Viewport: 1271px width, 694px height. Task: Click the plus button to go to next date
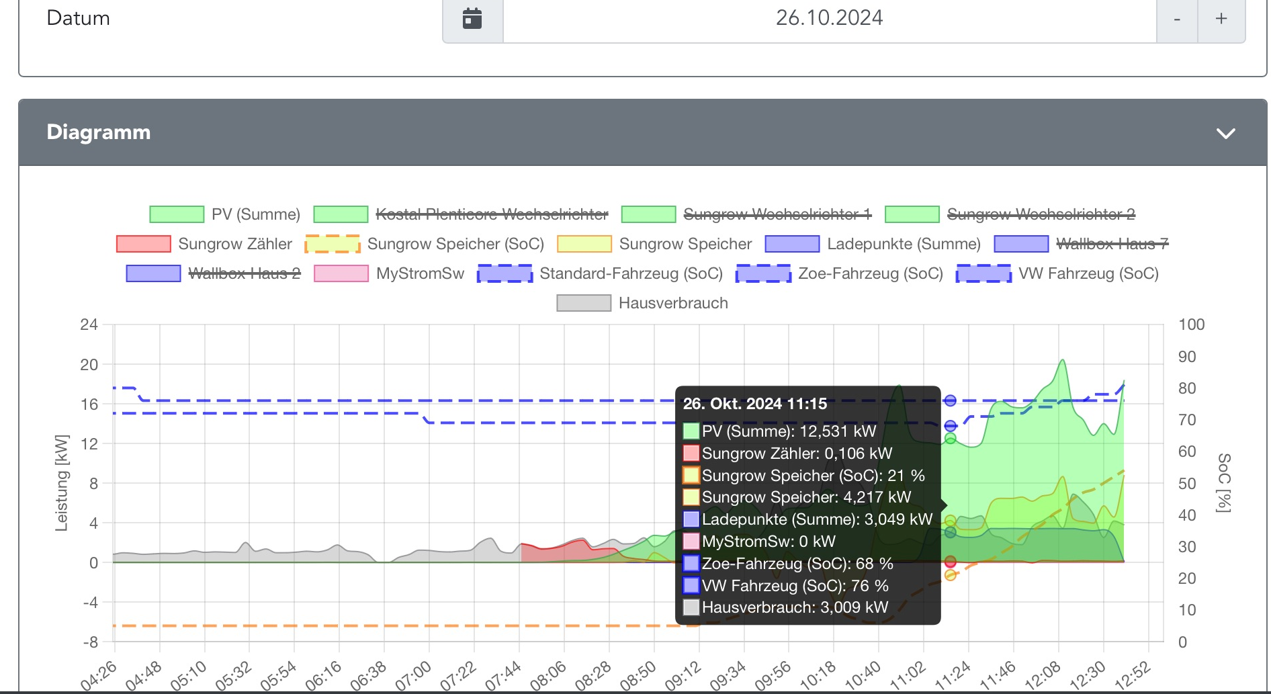click(x=1221, y=19)
